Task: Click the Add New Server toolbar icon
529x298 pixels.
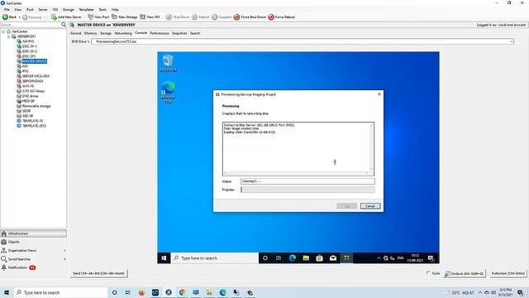Action: 54,17
